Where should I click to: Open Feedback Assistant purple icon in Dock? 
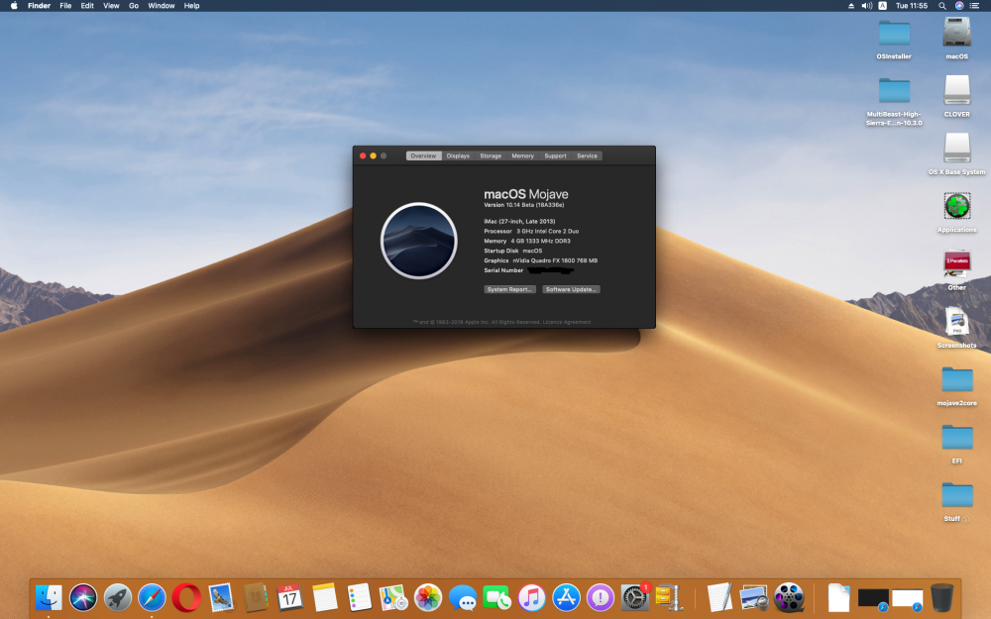click(x=601, y=597)
